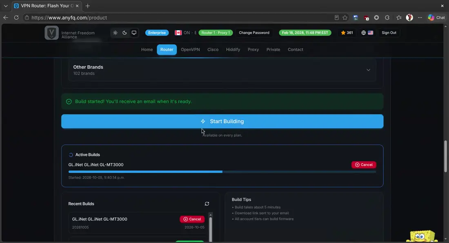Screen dimensions: 449x243
Task: Open browser profile avatar
Action: (x=409, y=18)
